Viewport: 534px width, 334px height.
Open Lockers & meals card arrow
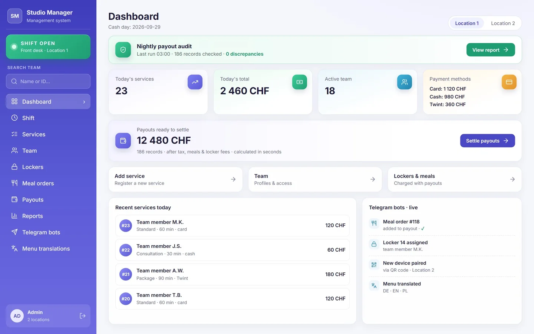coord(512,179)
